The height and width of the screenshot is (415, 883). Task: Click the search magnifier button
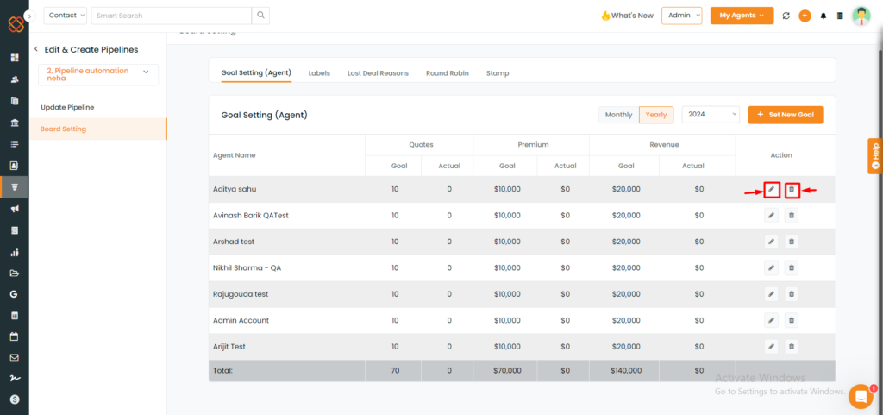260,16
